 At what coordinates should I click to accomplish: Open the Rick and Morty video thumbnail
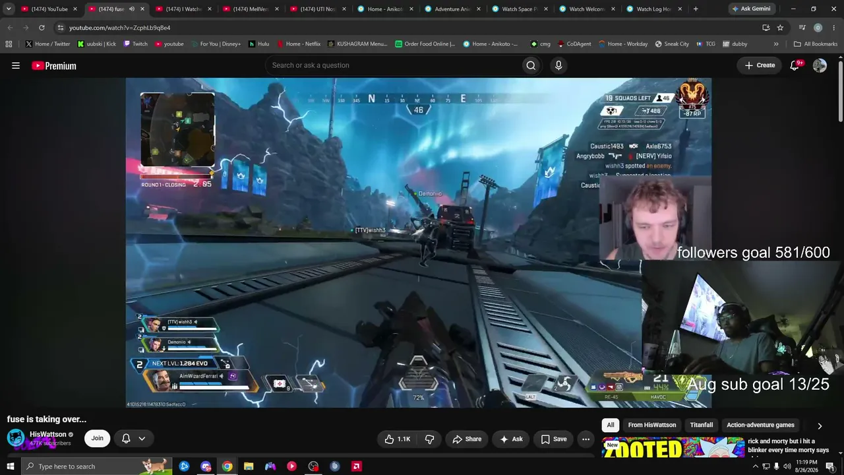[x=673, y=447]
